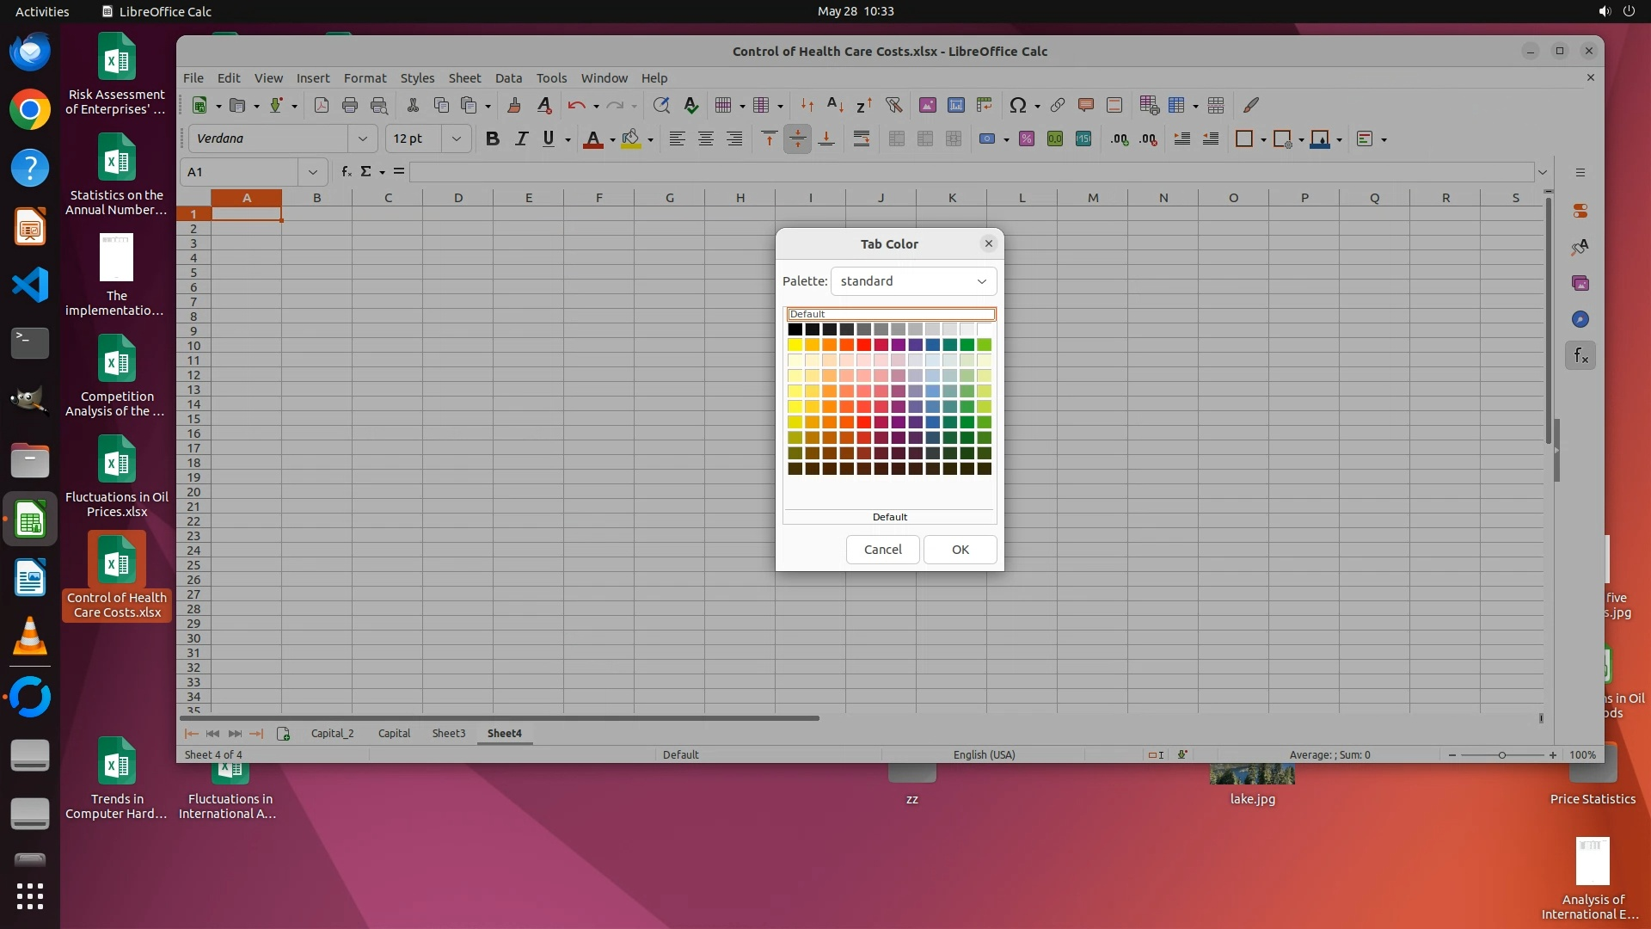Click the Merge and Center Cells icon

[897, 139]
